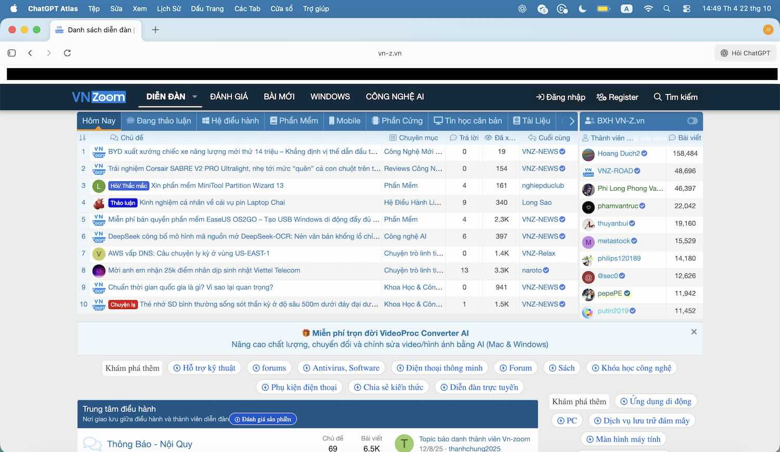Click the sort order icon above topic list
This screenshot has width=780, height=452.
coord(82,138)
